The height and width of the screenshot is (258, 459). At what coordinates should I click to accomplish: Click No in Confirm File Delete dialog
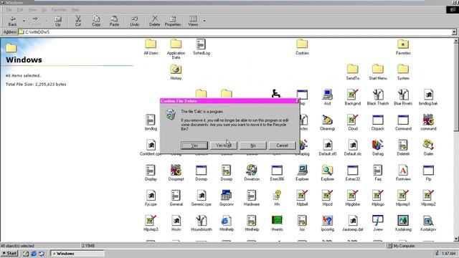[253, 145]
